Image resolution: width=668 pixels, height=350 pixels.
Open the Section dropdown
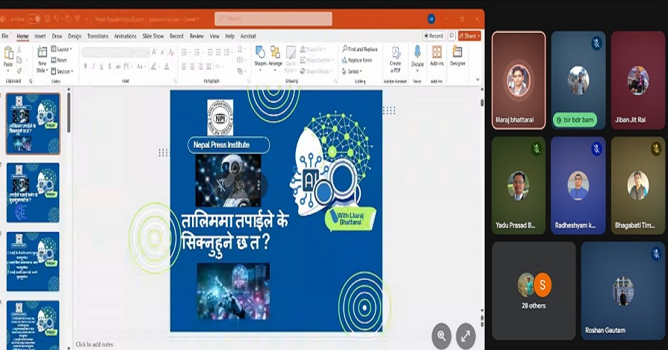tap(63, 72)
